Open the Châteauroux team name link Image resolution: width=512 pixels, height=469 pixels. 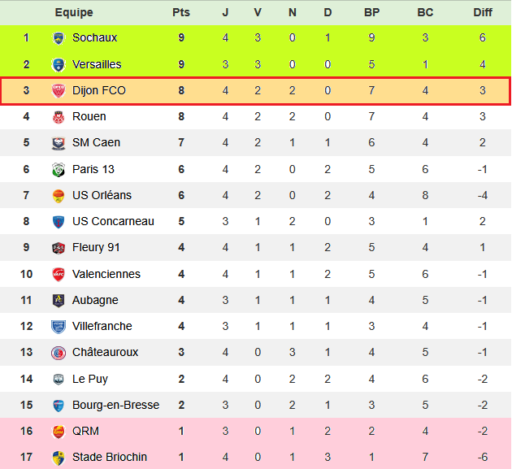(105, 352)
